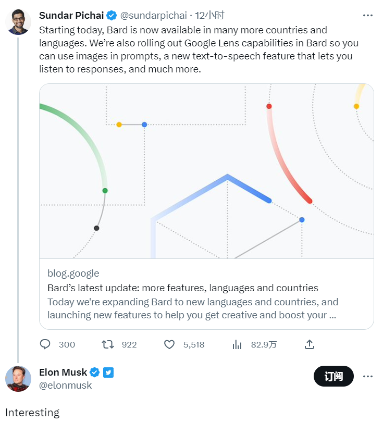Click the Twitter affiliate badge beside Elon Musk

click(x=108, y=372)
